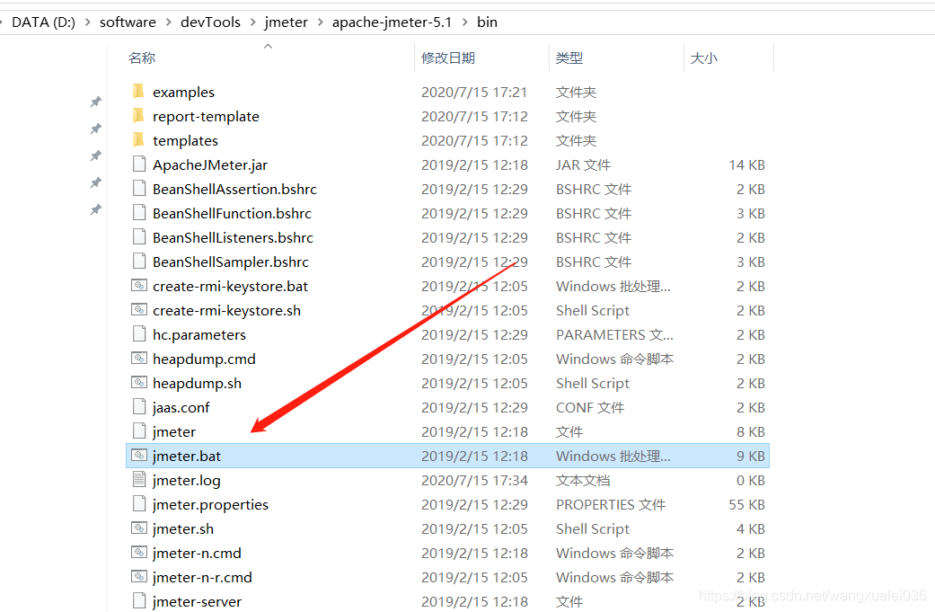Click the last quick access pin icon
The height and width of the screenshot is (612, 935).
click(x=95, y=210)
